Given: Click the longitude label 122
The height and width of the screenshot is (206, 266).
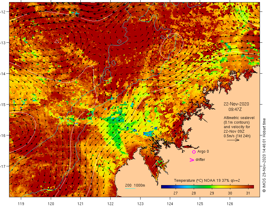Looking at the screenshot, I should [x=110, y=204].
